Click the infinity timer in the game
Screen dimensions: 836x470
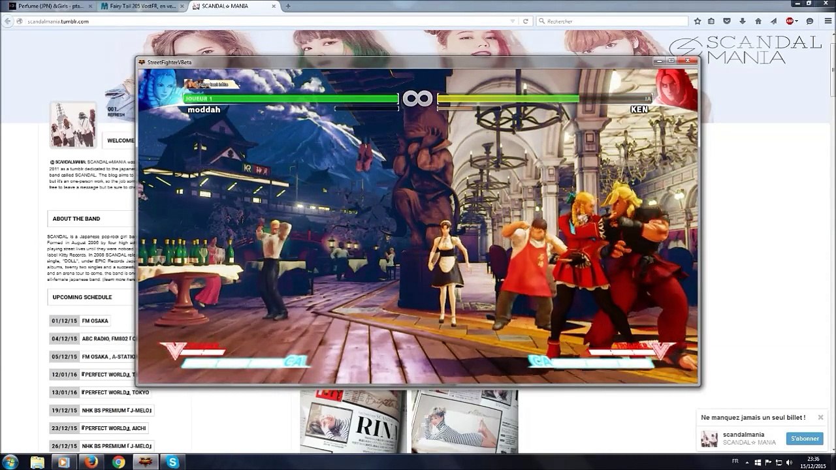pyautogui.click(x=417, y=99)
